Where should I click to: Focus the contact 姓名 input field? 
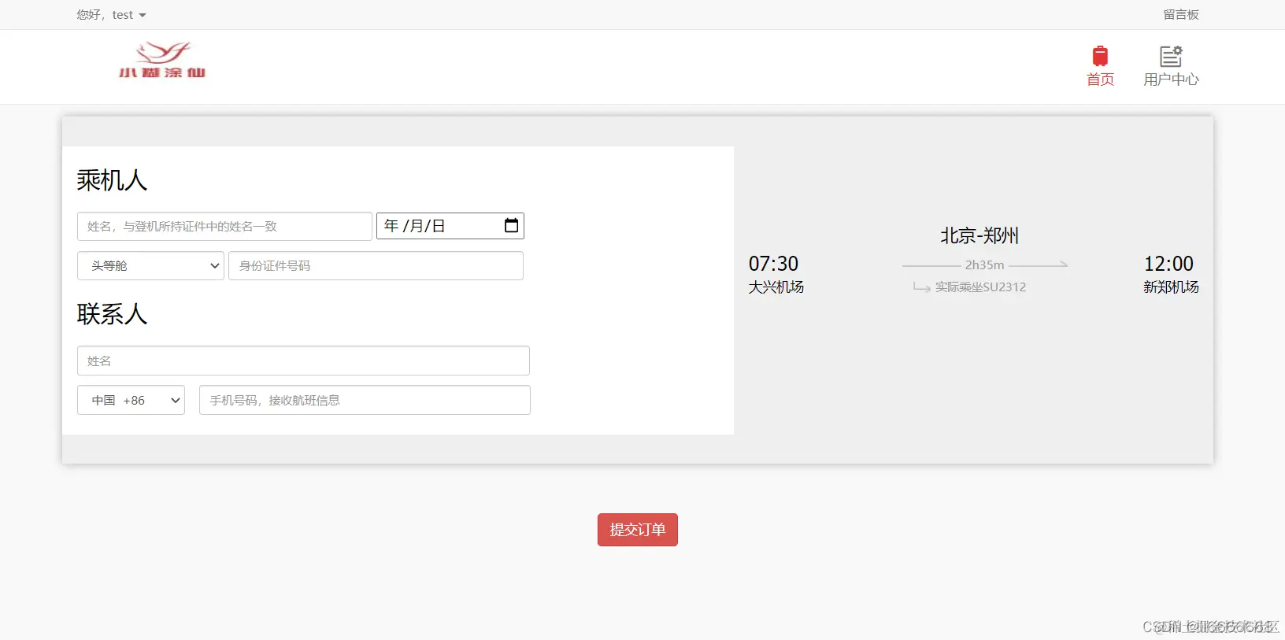(x=303, y=361)
